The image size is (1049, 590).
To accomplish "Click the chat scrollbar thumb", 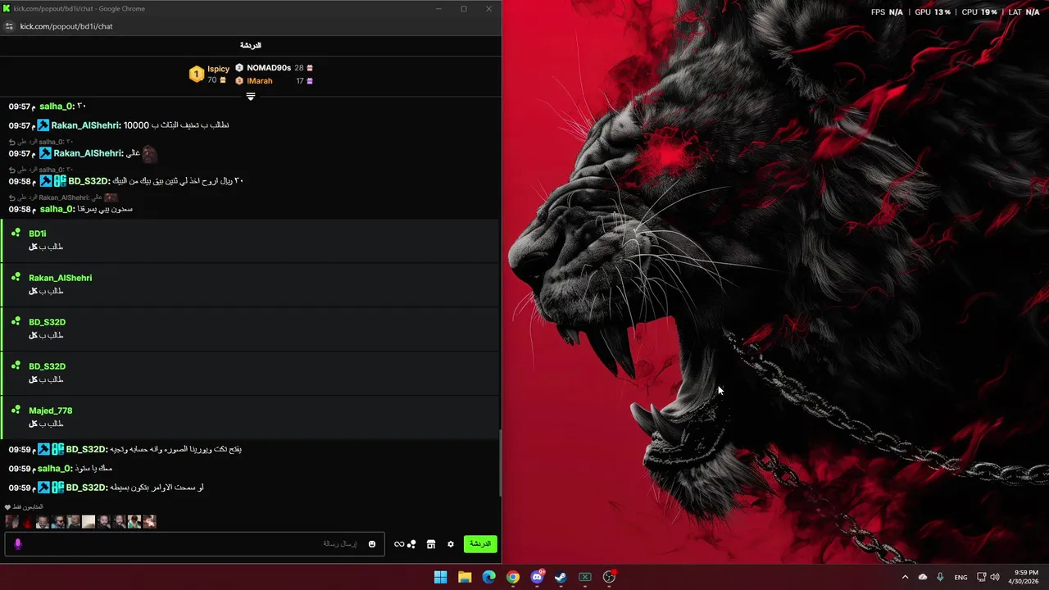I will 501,463.
